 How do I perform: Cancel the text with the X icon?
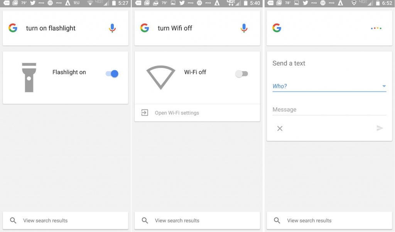(280, 129)
